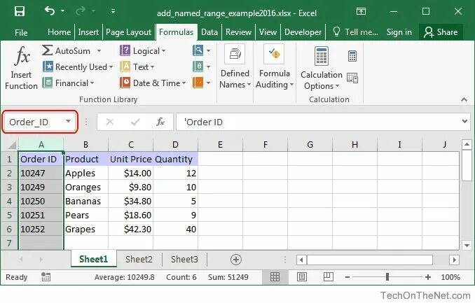Click the Calculate Sheet icon
This screenshot has width=475, height=303.
(x=352, y=78)
